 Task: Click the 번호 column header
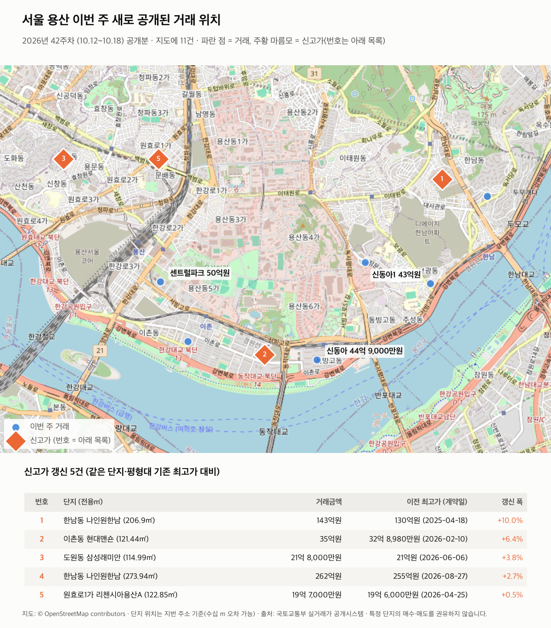tap(42, 502)
